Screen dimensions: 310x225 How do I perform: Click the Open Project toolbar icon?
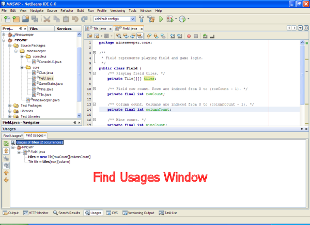click(25, 19)
